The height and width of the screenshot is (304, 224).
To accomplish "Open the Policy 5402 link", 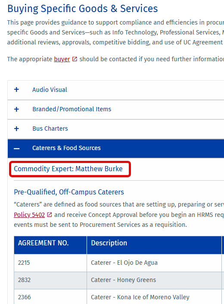I will [x=29, y=215].
